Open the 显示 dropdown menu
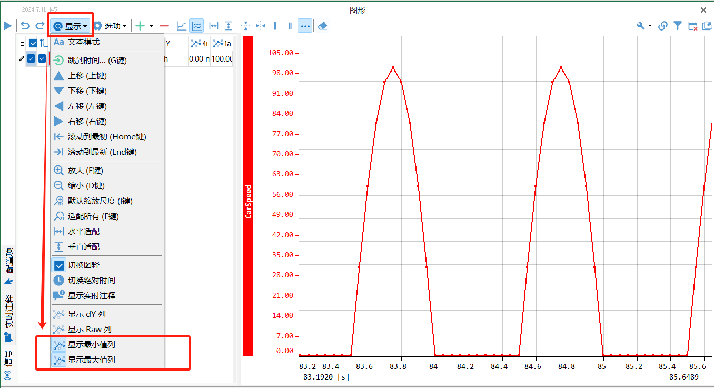Screen dimensions: 714x389 coord(71,26)
